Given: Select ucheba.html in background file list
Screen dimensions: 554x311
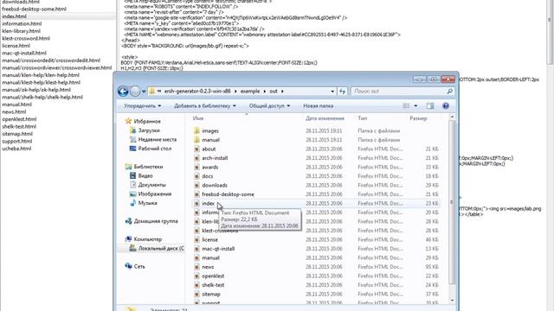Looking at the screenshot, I should pyautogui.click(x=16, y=149).
